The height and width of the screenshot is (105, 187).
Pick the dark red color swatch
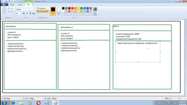point(70,8)
